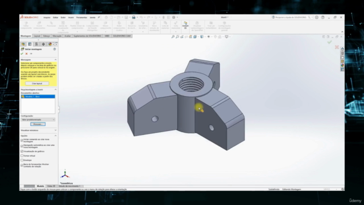The image size is (364, 205).
Task: Switch to the Avaliar ribbon tab
Action: (68, 36)
